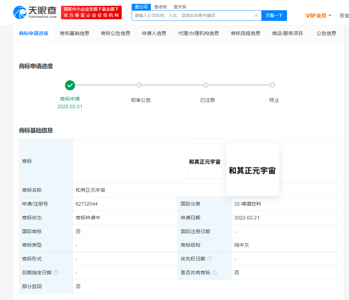Click help icon next to 后期指定日期
The height and width of the screenshot is (300, 349).
pos(56,273)
